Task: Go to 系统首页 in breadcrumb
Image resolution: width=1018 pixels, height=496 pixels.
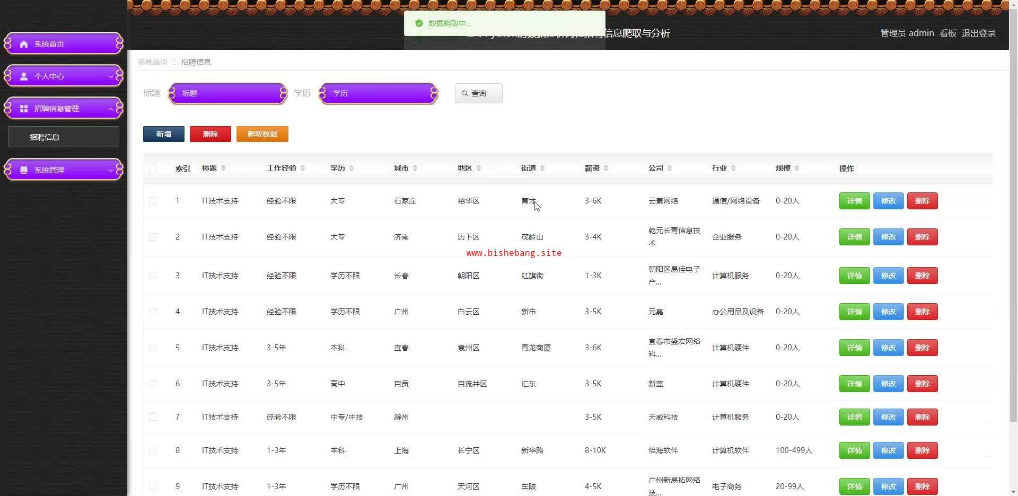Action: [152, 62]
